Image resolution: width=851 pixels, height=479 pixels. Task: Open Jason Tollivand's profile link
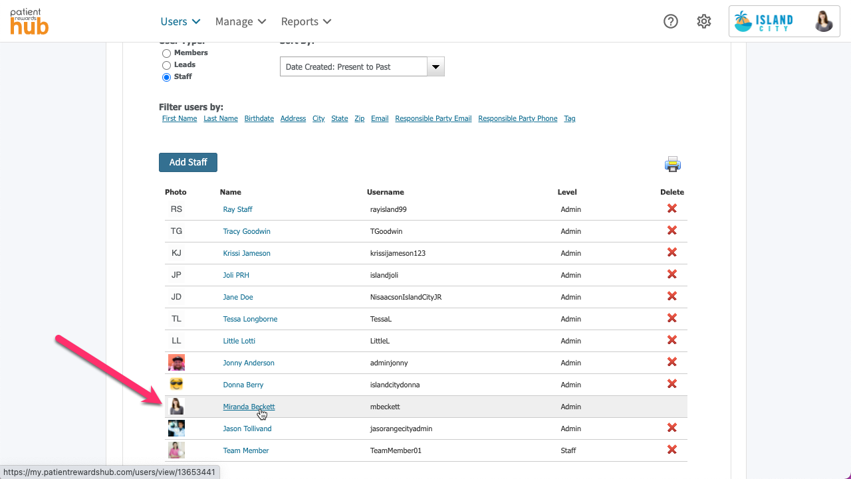click(x=247, y=429)
